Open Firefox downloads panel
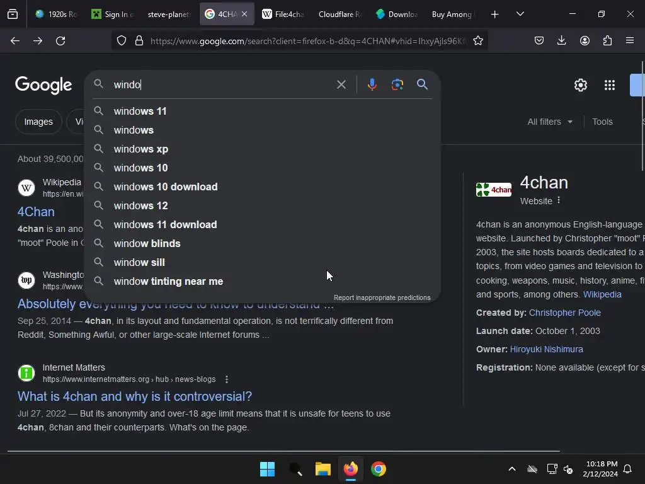This screenshot has width=645, height=484. [x=561, y=41]
